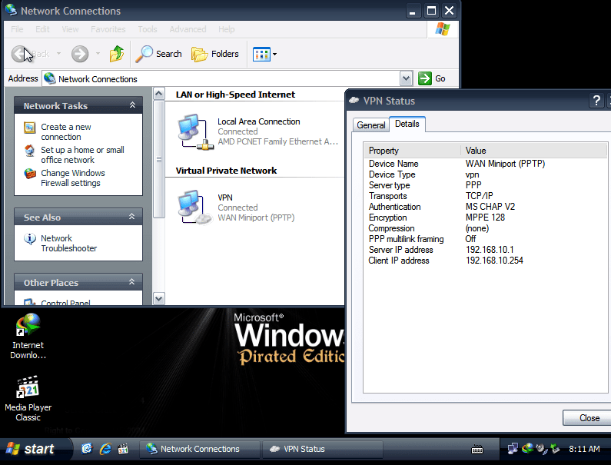611x465 pixels.
Task: Click the Network Connections address field
Action: pyautogui.click(x=221, y=78)
